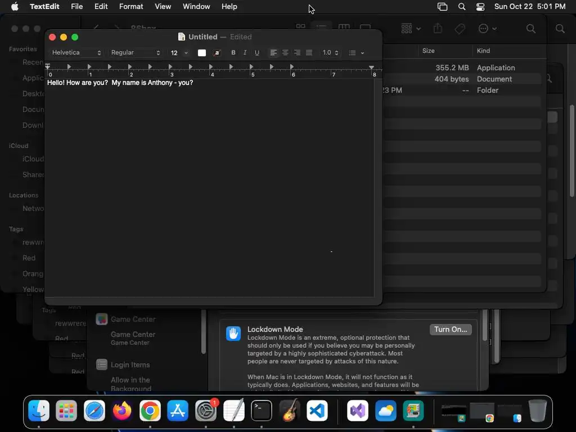This screenshot has height=432, width=576.
Task: Click Turn On... for Lockdown Mode
Action: 451,329
